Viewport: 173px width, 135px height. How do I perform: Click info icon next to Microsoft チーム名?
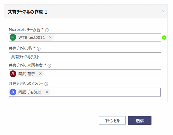47,30
